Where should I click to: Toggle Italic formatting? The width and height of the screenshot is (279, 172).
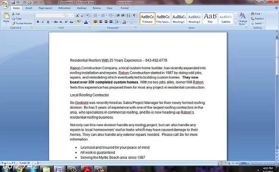[43, 22]
